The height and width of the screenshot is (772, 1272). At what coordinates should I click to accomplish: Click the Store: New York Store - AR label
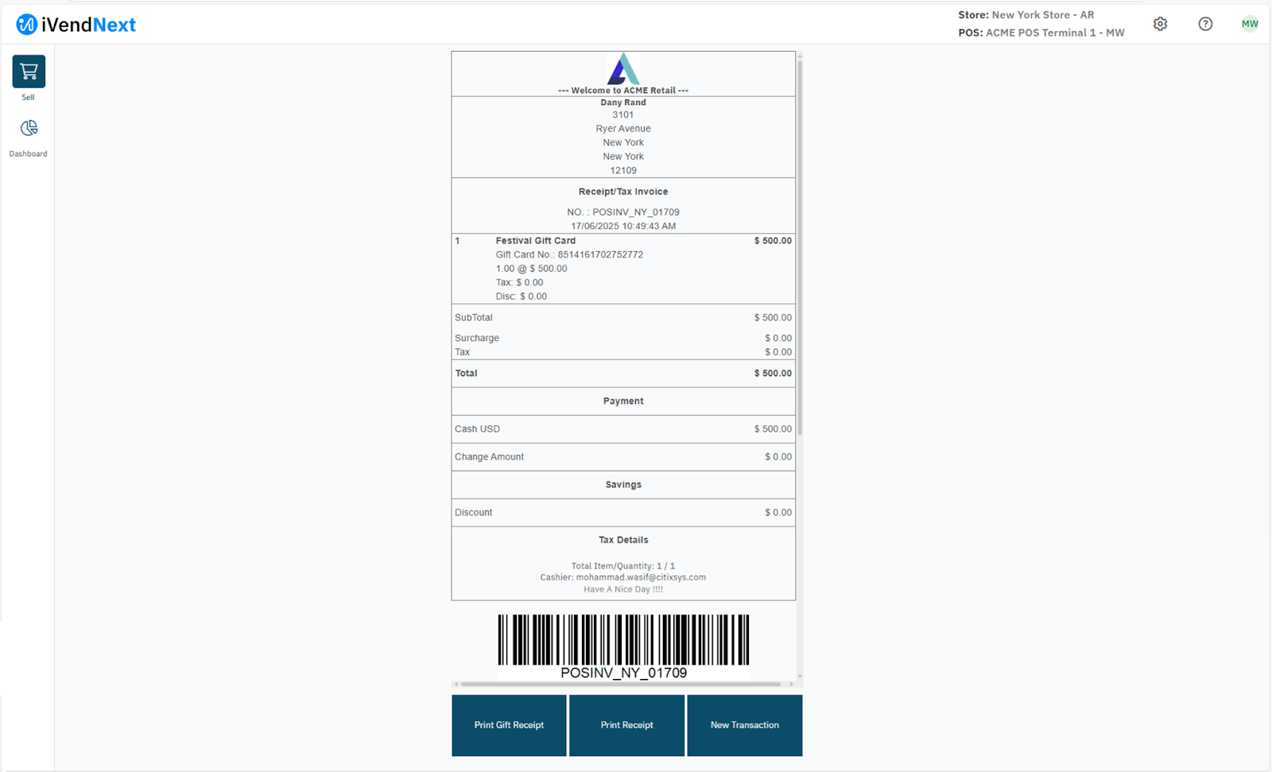coord(1026,15)
